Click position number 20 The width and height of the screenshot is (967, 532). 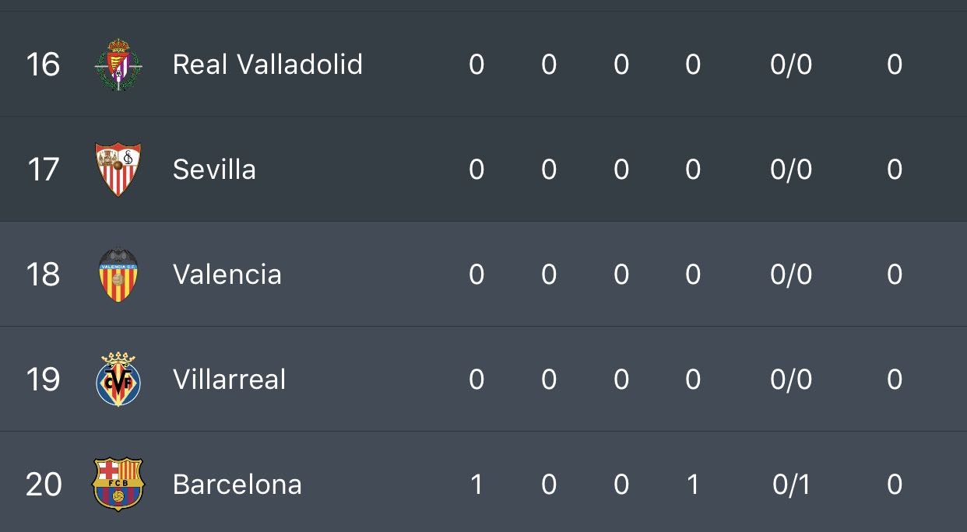[43, 485]
